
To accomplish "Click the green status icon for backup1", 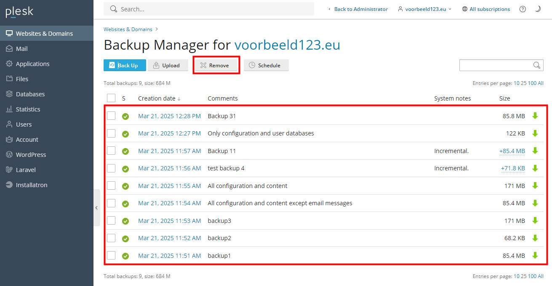I will point(125,256).
